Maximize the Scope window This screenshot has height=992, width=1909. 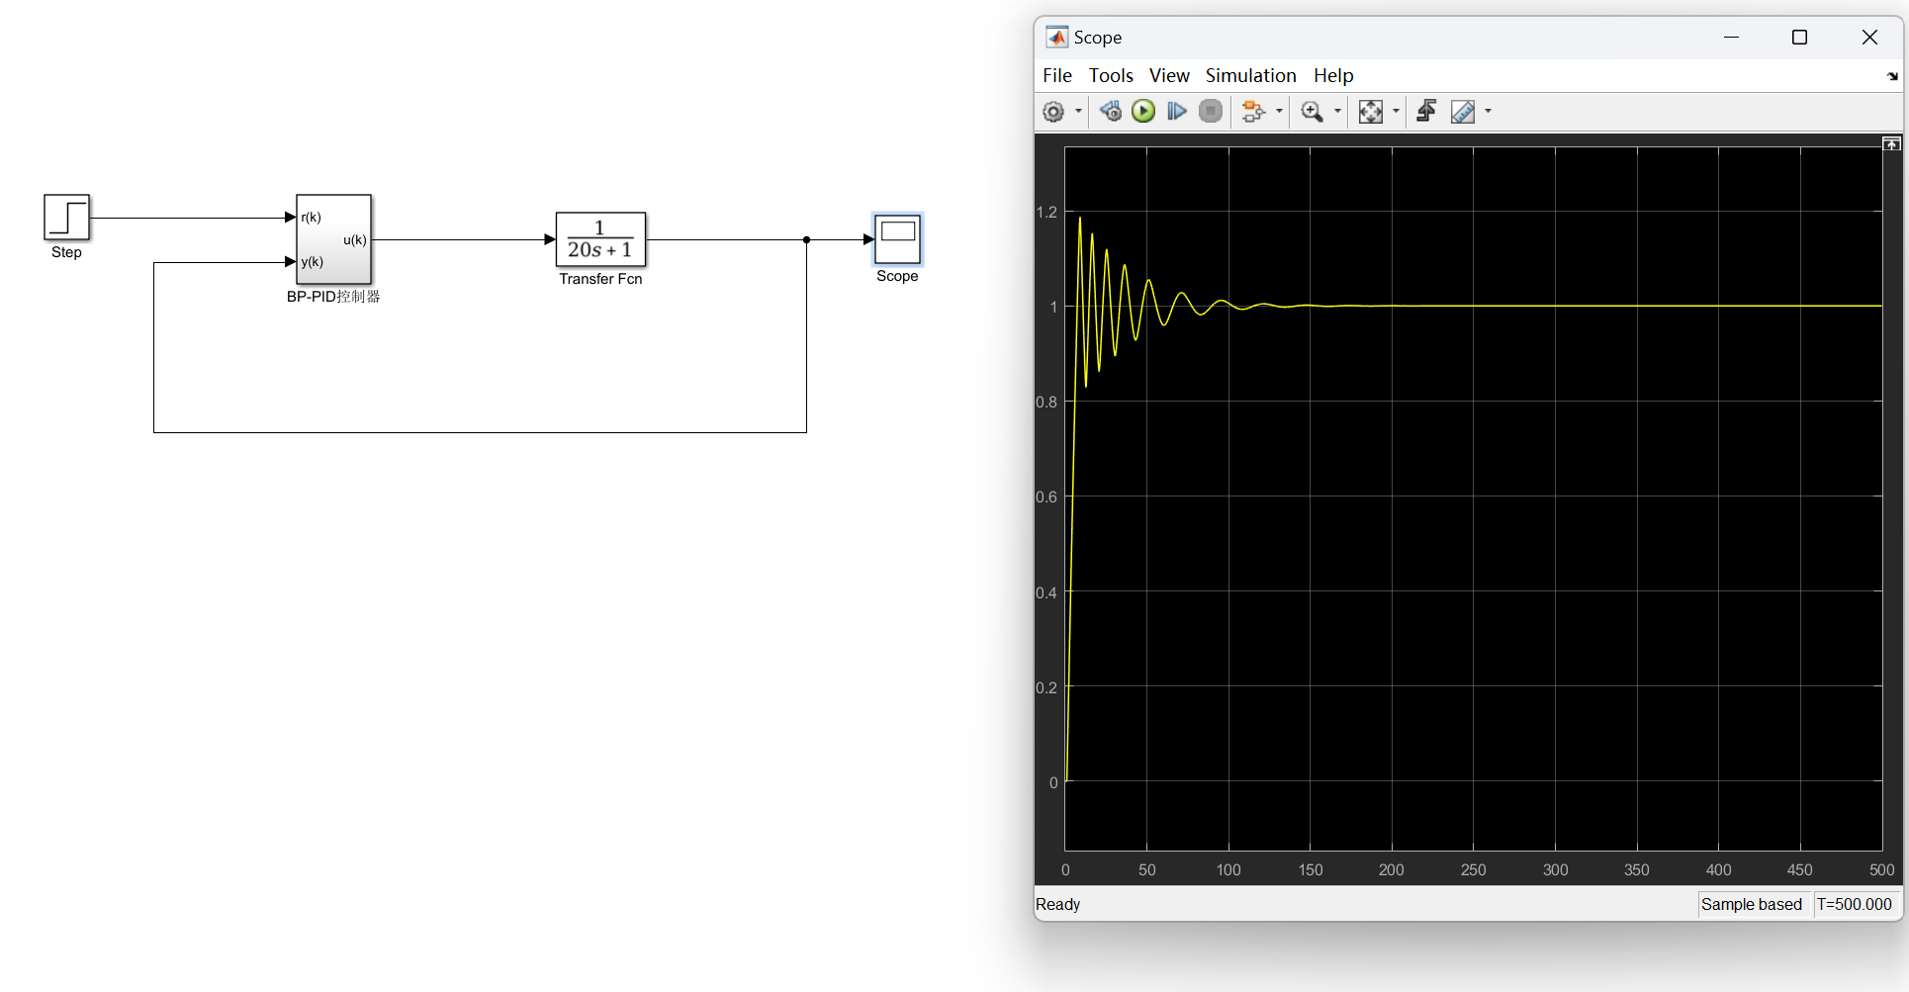click(x=1799, y=38)
